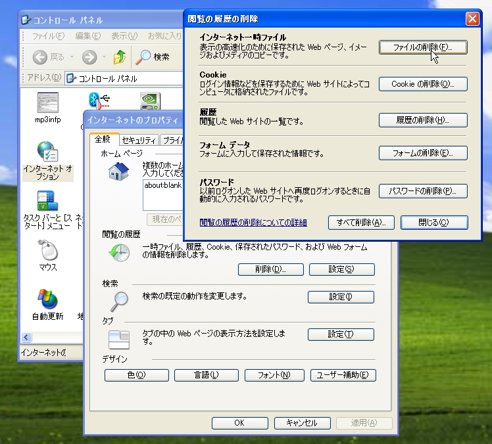Click the Control Panel address field
The width and height of the screenshot is (492, 444).
(124, 78)
